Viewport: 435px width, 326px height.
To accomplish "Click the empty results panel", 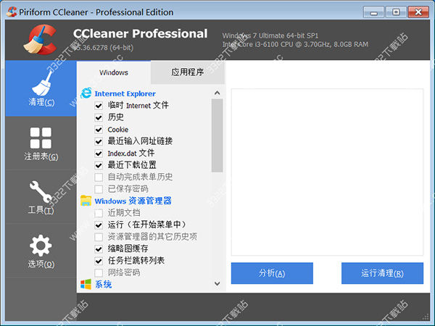I will coord(327,172).
